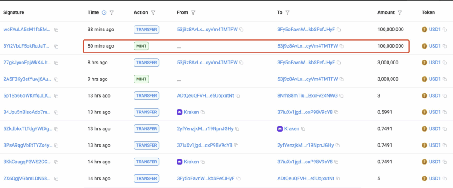The image size is (453, 188).
Task: Select the amount 5 in the last row
Action: coord(379,178)
